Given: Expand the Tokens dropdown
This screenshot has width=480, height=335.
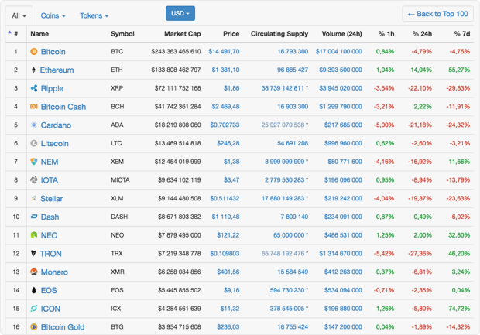Looking at the screenshot, I should tap(94, 15).
